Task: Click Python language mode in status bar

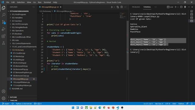Action: coord(181,104)
